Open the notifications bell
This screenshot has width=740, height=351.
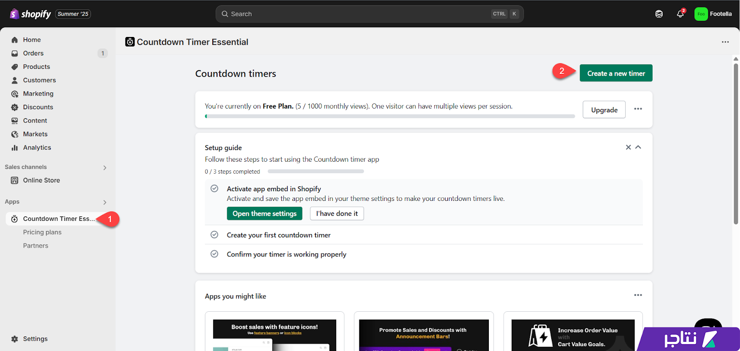click(x=680, y=14)
